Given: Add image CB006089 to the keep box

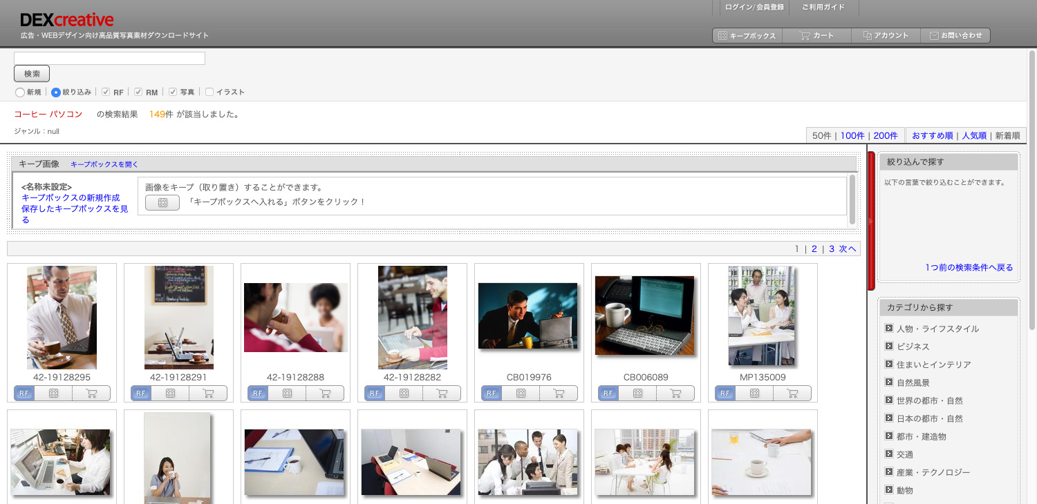Looking at the screenshot, I should (637, 394).
